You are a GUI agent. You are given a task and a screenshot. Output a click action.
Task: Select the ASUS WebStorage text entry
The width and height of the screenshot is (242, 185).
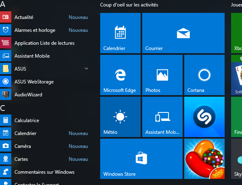tap(34, 82)
